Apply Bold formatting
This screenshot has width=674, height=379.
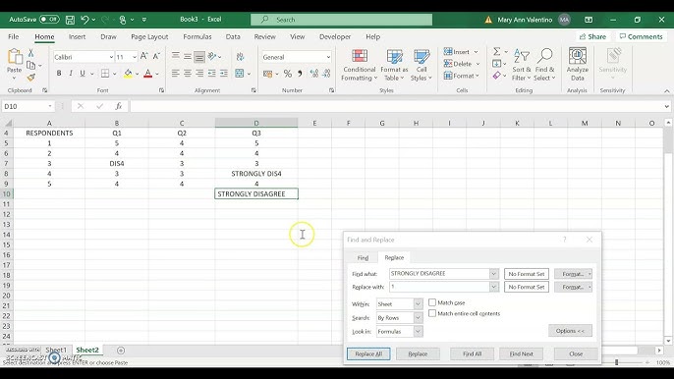tap(59, 74)
